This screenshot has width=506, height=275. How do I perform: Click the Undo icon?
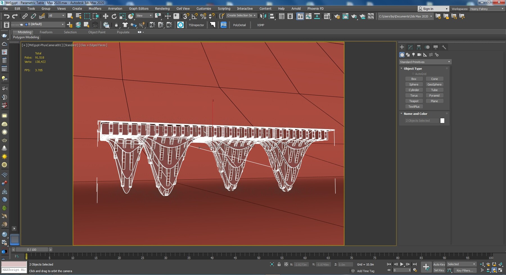click(x=7, y=16)
